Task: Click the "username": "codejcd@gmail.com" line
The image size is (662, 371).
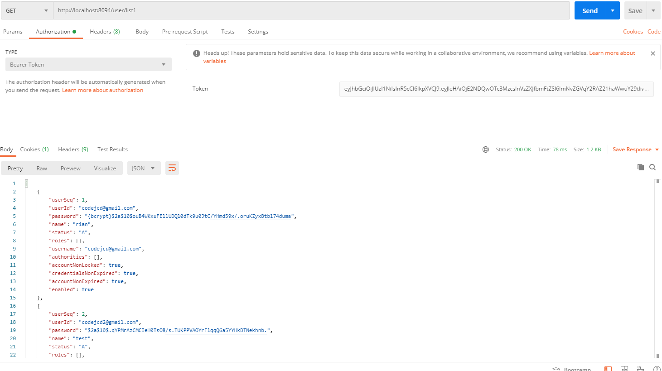Action: coord(97,249)
